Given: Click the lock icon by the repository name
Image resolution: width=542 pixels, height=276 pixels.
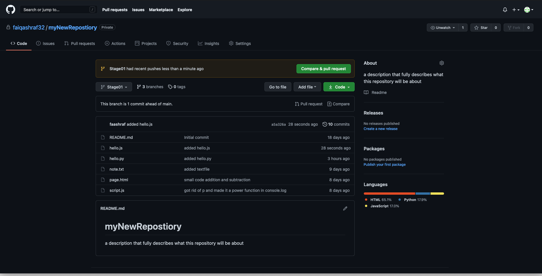Looking at the screenshot, I should 8,27.
